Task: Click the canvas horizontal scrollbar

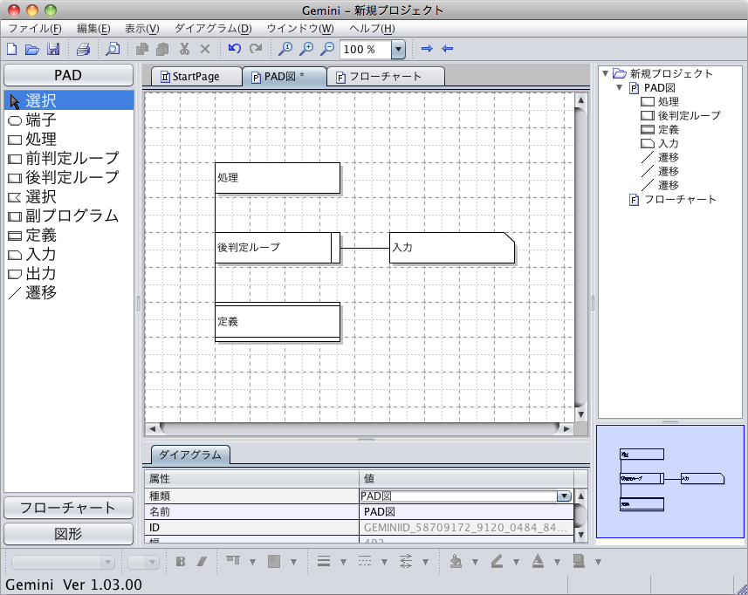Action: 360,428
